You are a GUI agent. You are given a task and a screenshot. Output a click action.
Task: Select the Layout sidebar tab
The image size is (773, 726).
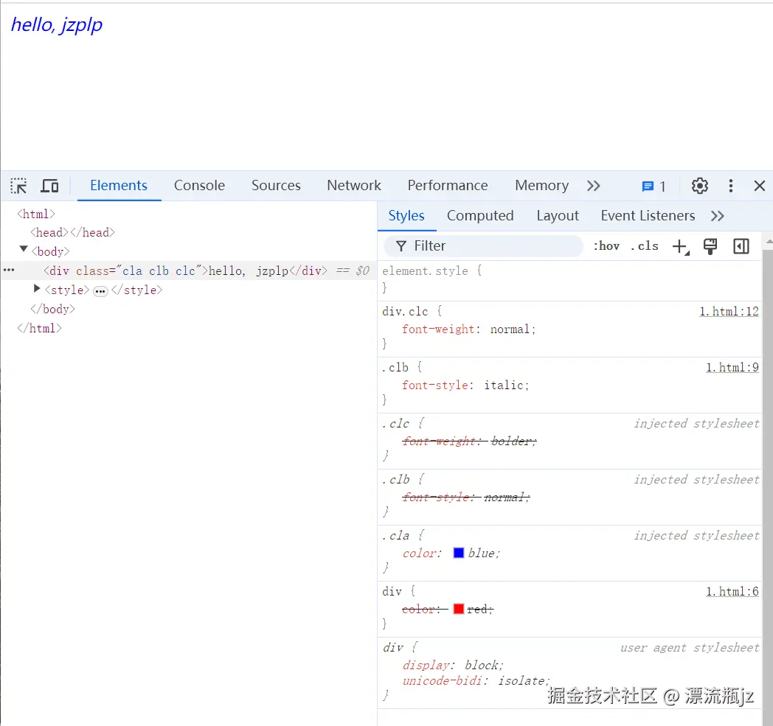558,216
